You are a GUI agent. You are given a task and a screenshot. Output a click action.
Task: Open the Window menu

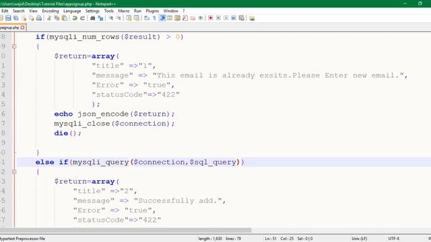(x=170, y=11)
